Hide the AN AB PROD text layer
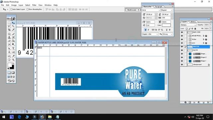 click(x=182, y=36)
